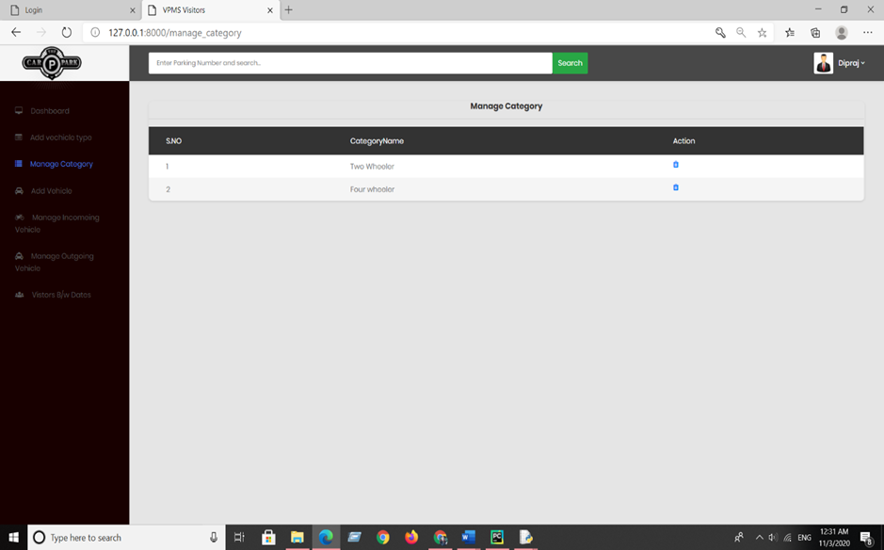Select the Dashboard icon in the sidebar
884x550 pixels.
[18, 110]
